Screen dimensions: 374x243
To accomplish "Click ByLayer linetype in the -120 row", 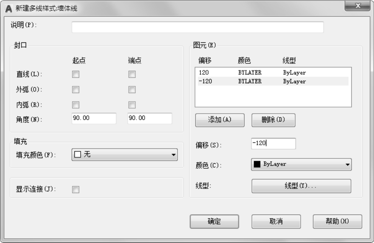I will pyautogui.click(x=294, y=81).
